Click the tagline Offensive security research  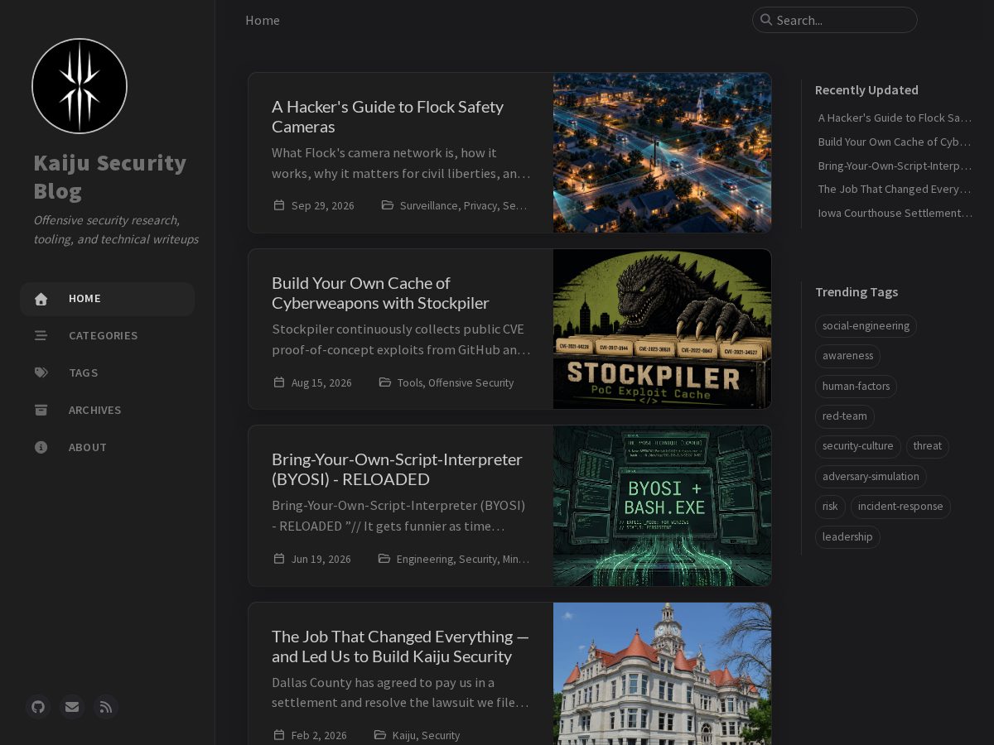115,229
